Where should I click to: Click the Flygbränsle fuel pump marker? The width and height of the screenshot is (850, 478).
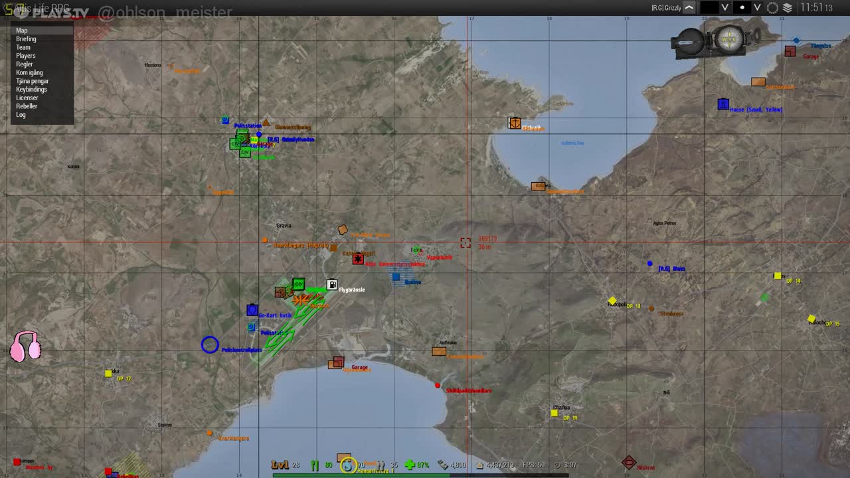pyautogui.click(x=332, y=285)
